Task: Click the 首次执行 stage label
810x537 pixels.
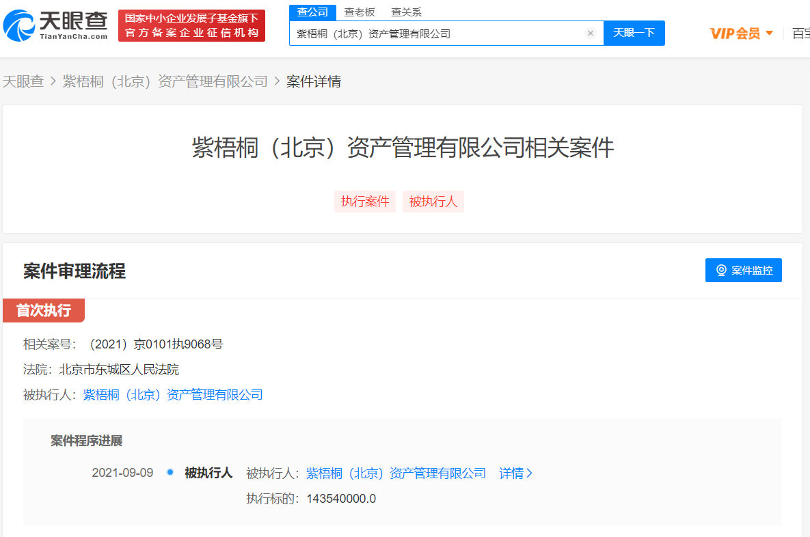Action: point(44,311)
